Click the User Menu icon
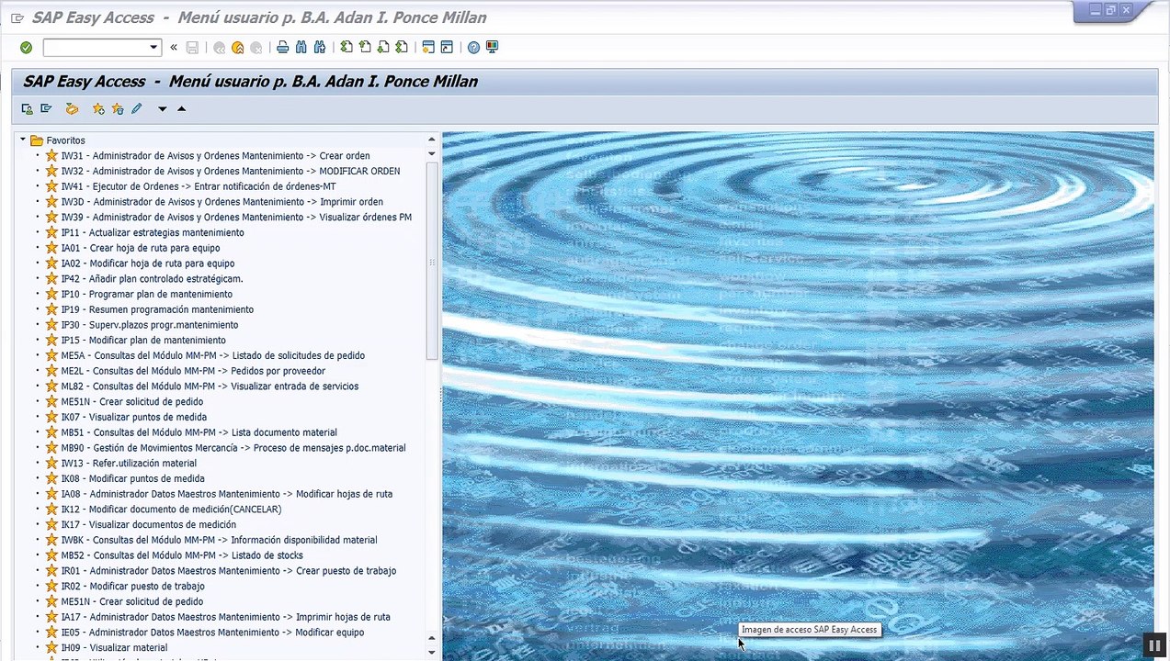This screenshot has width=1170, height=661. (28, 109)
